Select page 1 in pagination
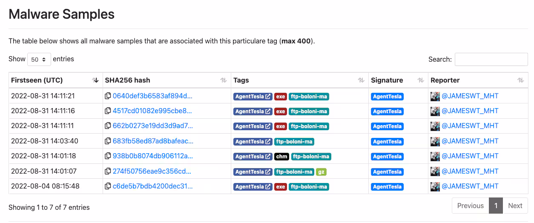Screen dimensions: 534x223 tap(496, 206)
